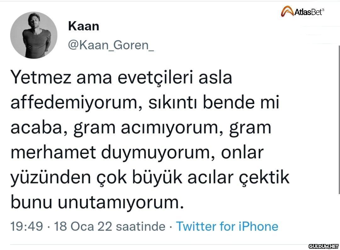Click the AtlasBet brand text
The width and height of the screenshot is (340, 250).
click(x=309, y=12)
